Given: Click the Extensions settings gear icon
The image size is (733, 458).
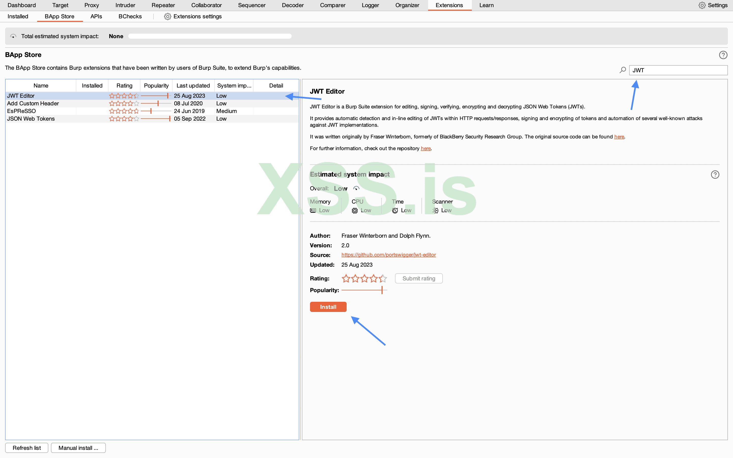Looking at the screenshot, I should 167,16.
